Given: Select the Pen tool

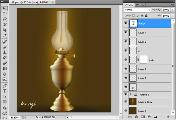Looking at the screenshot, I should click(x=5, y=86).
